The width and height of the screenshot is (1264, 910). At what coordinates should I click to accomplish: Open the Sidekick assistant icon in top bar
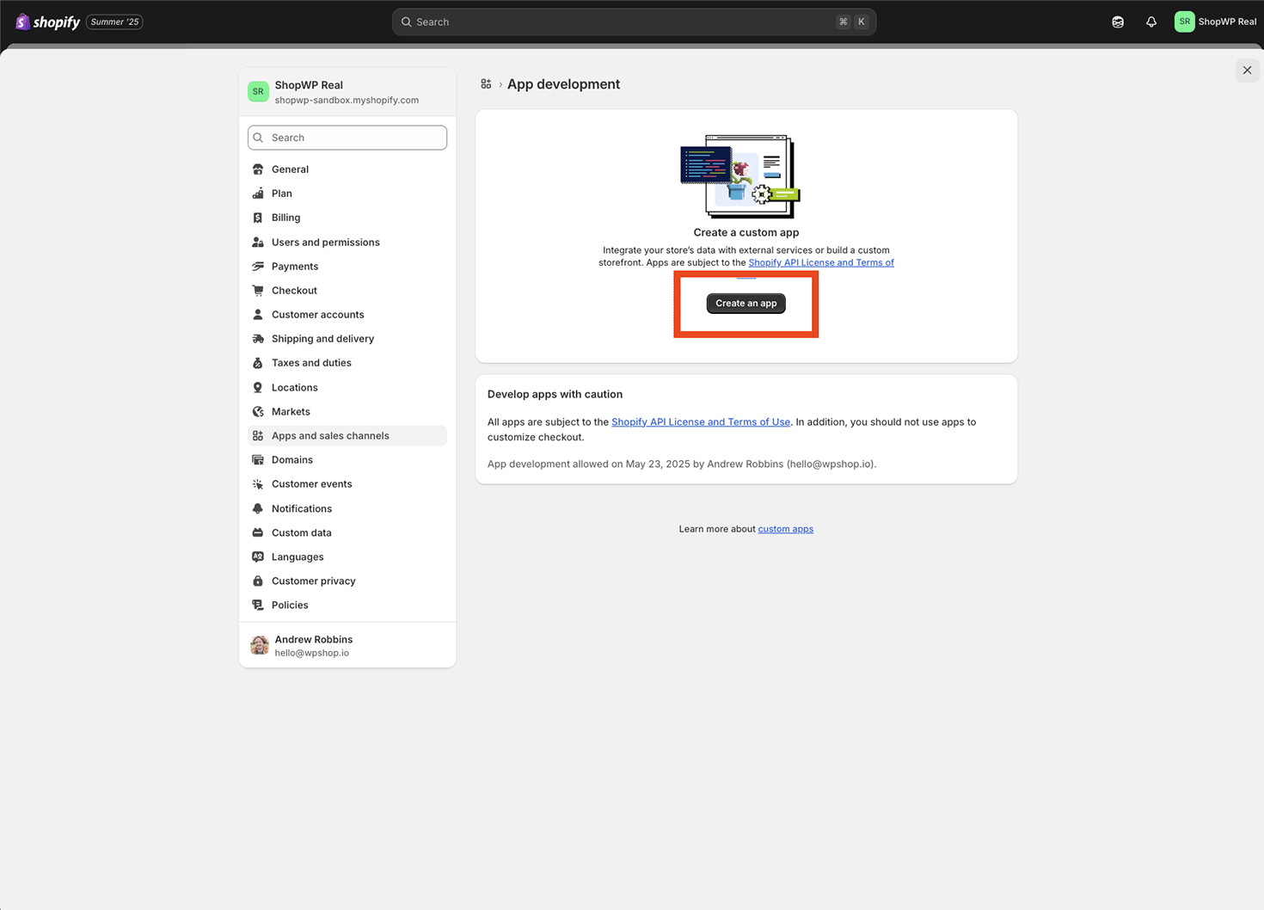(1118, 22)
